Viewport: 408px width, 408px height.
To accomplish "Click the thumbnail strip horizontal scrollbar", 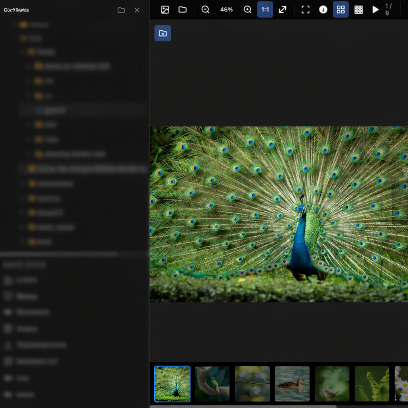I will (243, 406).
